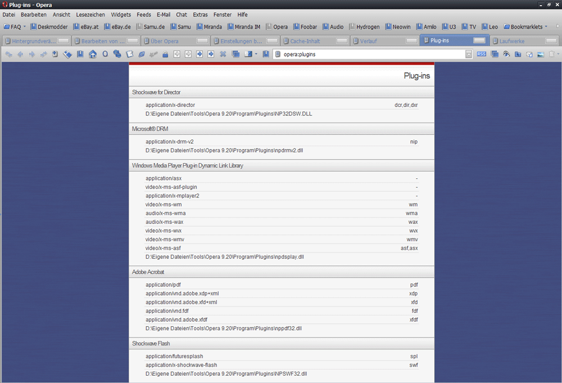Open the address field history dropdown
This screenshot has height=383, width=562.
(x=469, y=55)
